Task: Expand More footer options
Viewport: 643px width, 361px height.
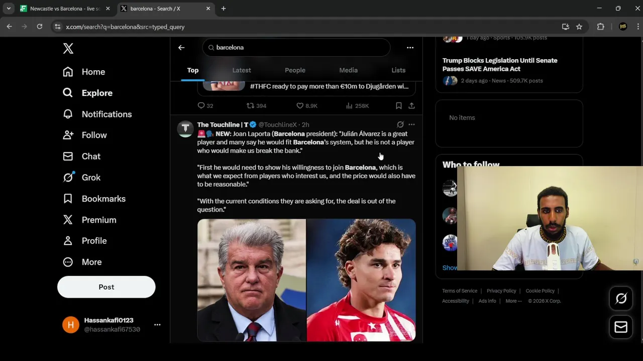Action: [513, 301]
